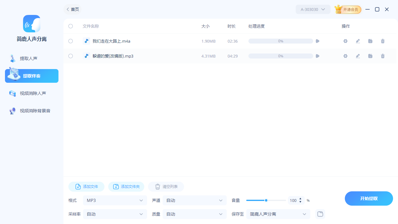Click the 开始提取 button
This screenshot has height=224, width=398.
(x=369, y=198)
